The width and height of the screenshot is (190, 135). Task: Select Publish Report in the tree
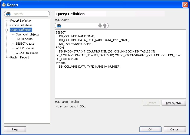(20, 57)
